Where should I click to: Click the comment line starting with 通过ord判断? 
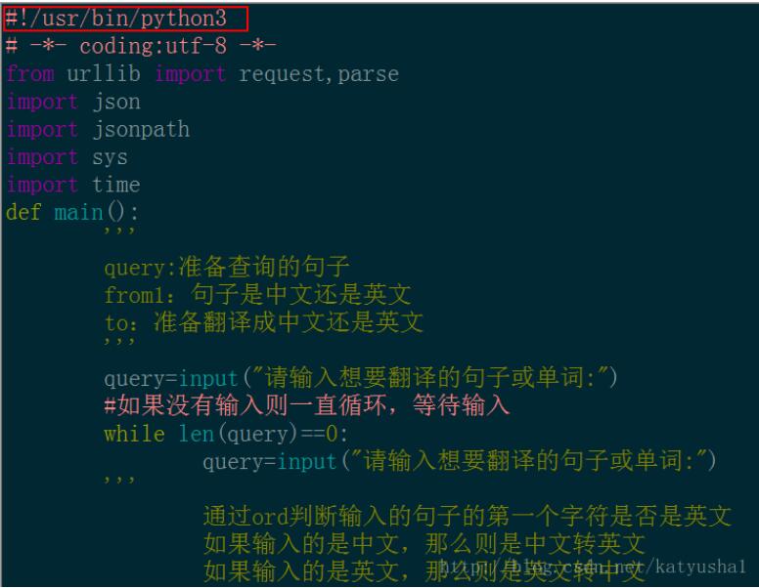(x=467, y=517)
